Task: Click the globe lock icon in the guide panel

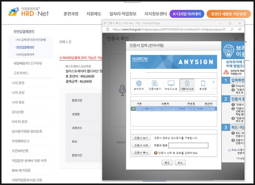Action: 229,51
